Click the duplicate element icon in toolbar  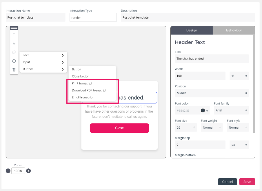pyautogui.click(x=14, y=52)
